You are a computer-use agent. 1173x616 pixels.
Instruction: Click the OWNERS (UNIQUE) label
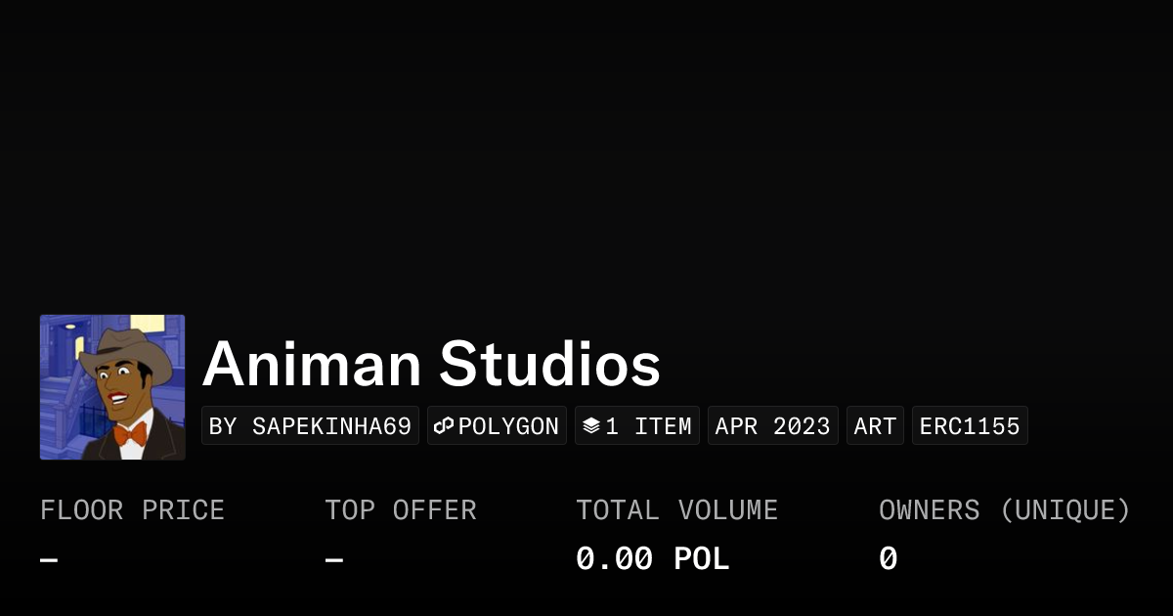1004,510
